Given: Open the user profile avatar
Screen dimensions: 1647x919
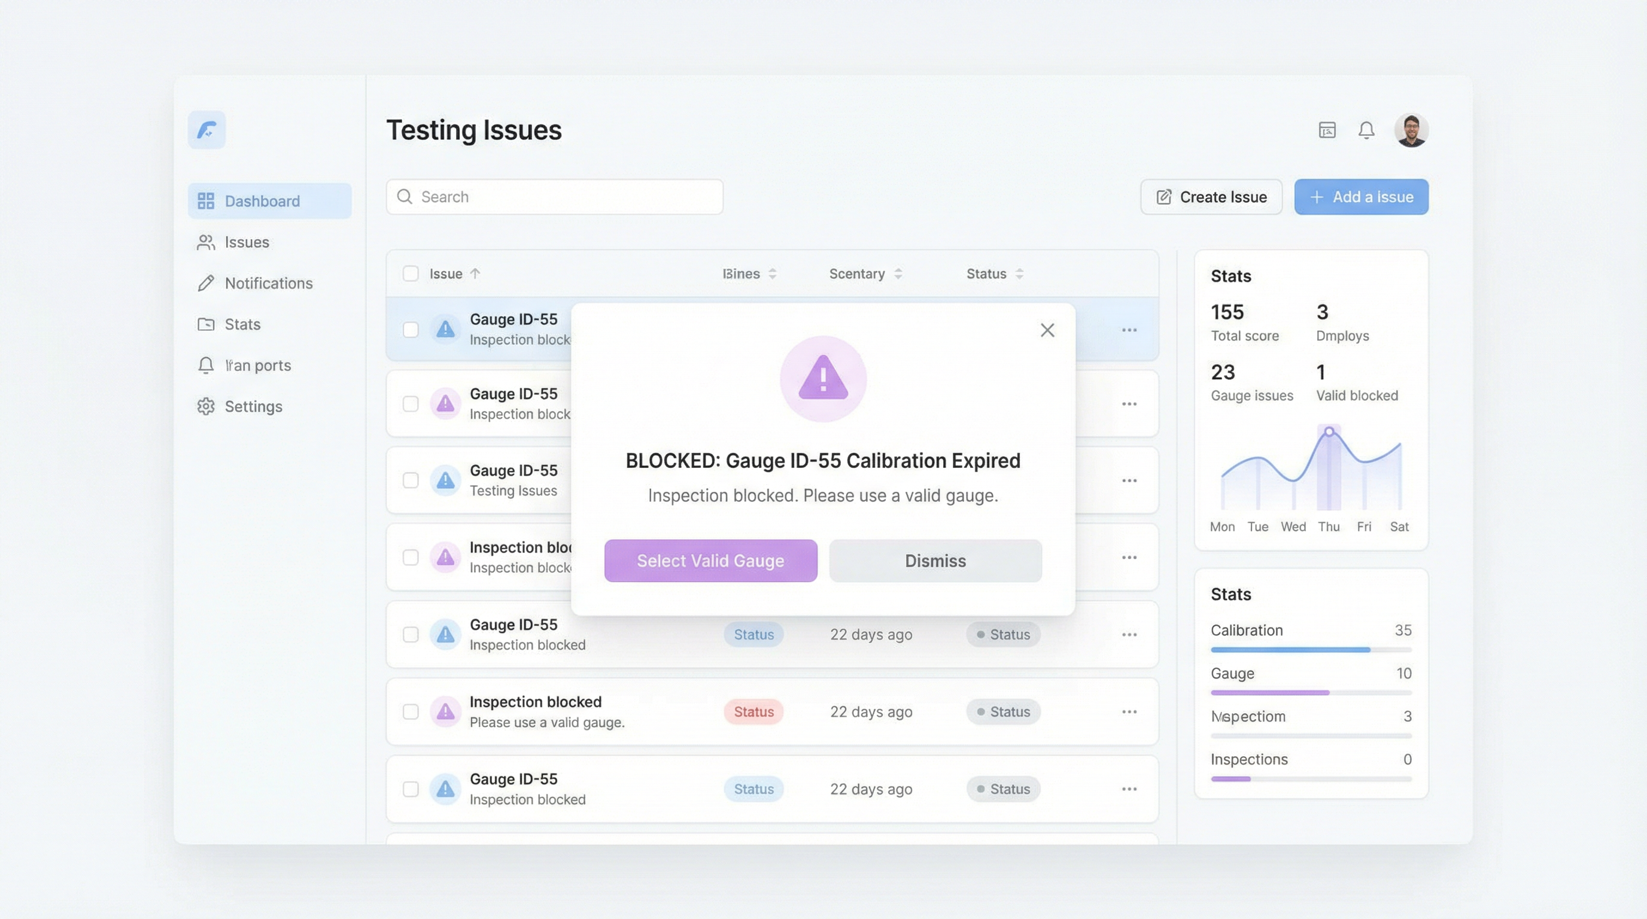Looking at the screenshot, I should pyautogui.click(x=1411, y=130).
